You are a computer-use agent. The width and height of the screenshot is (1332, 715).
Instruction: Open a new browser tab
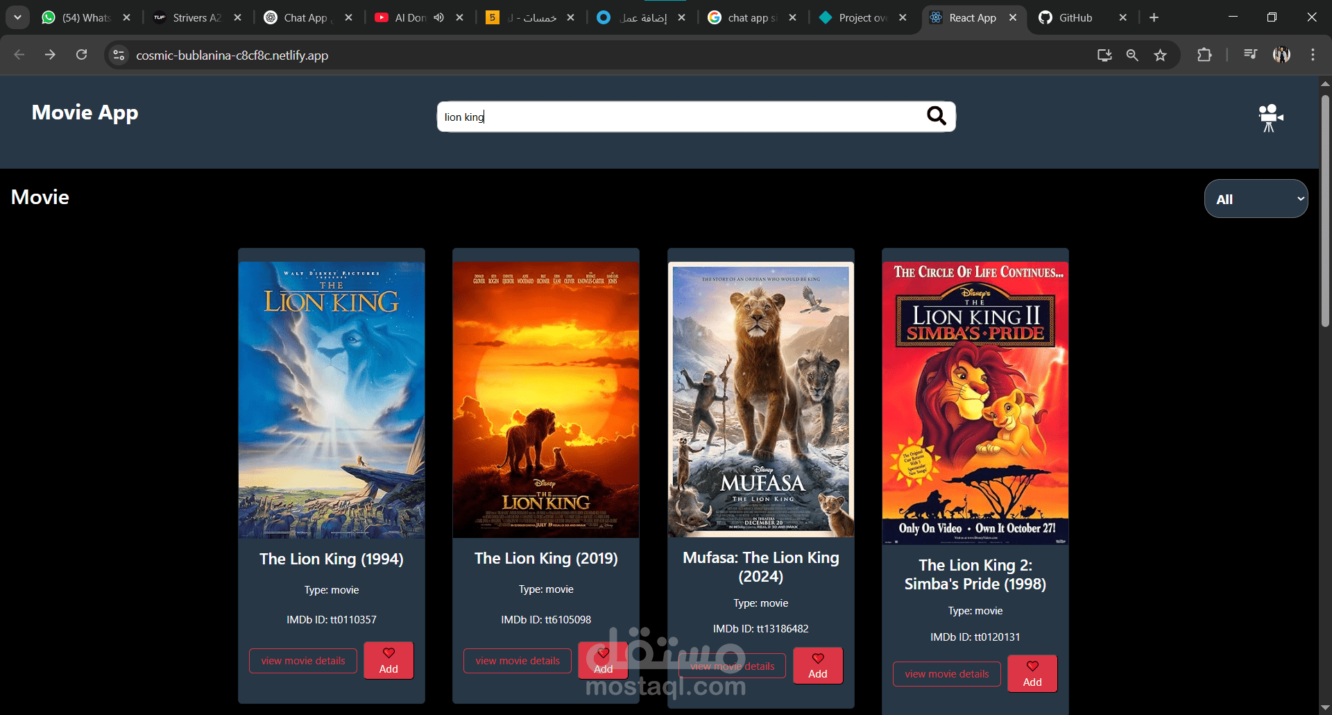[x=1154, y=18]
